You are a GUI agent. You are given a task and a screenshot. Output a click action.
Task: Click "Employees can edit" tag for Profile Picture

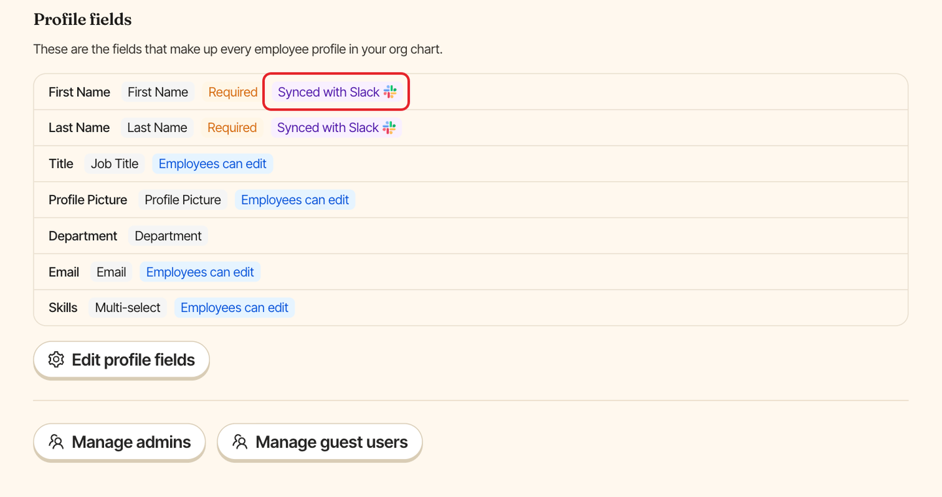pyautogui.click(x=295, y=199)
